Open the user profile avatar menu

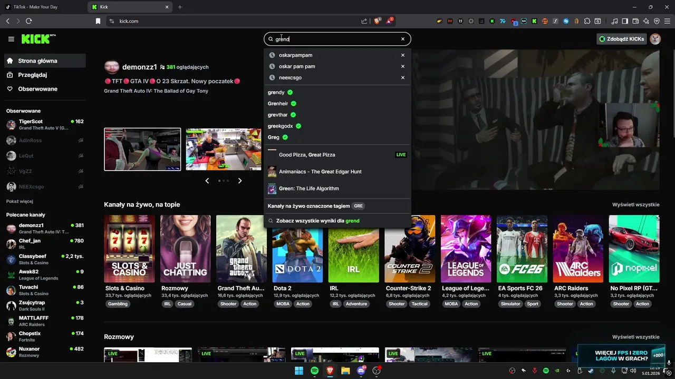point(655,39)
